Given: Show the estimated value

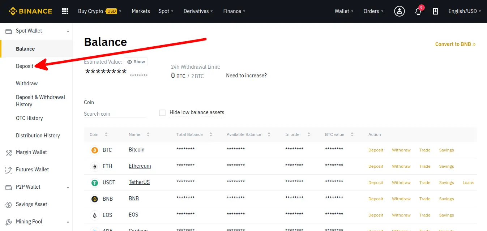Looking at the screenshot, I should 136,62.
